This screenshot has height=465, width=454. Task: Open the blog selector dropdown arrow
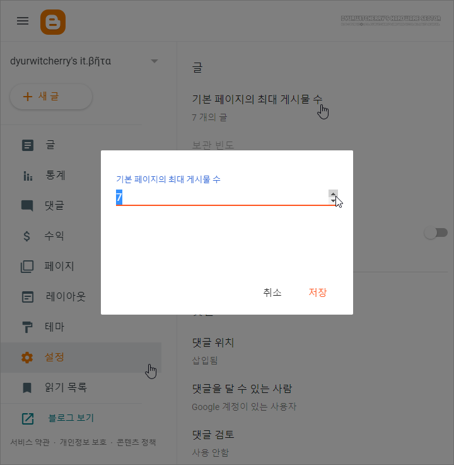pos(154,61)
